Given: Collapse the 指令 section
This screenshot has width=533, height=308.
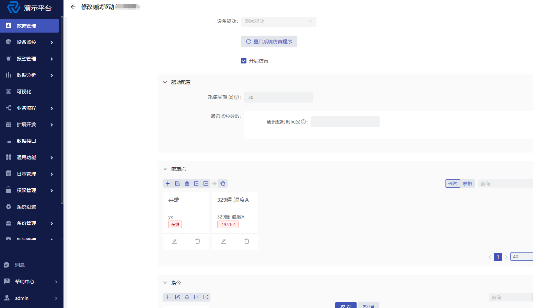Looking at the screenshot, I should click(x=165, y=283).
